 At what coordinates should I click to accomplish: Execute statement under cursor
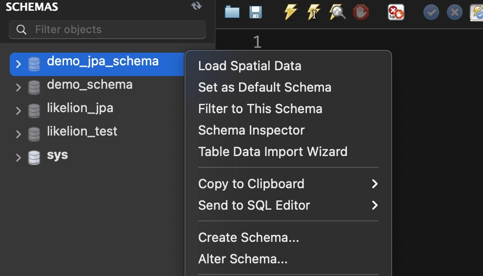pos(314,12)
